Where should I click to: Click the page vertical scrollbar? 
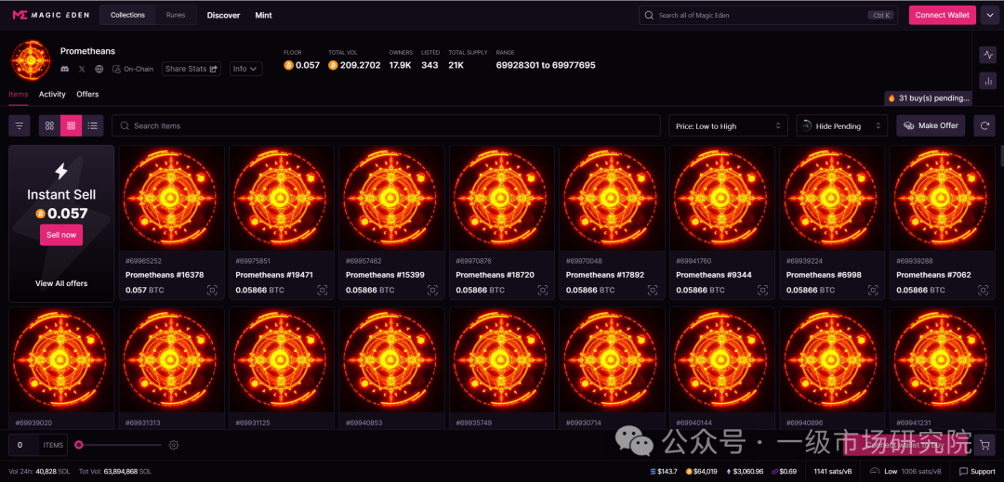(x=1001, y=155)
